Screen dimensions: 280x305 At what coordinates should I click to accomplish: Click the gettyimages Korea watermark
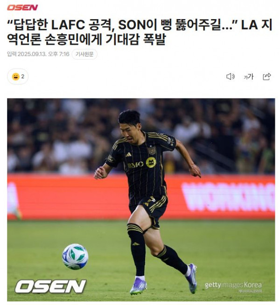point(233,285)
